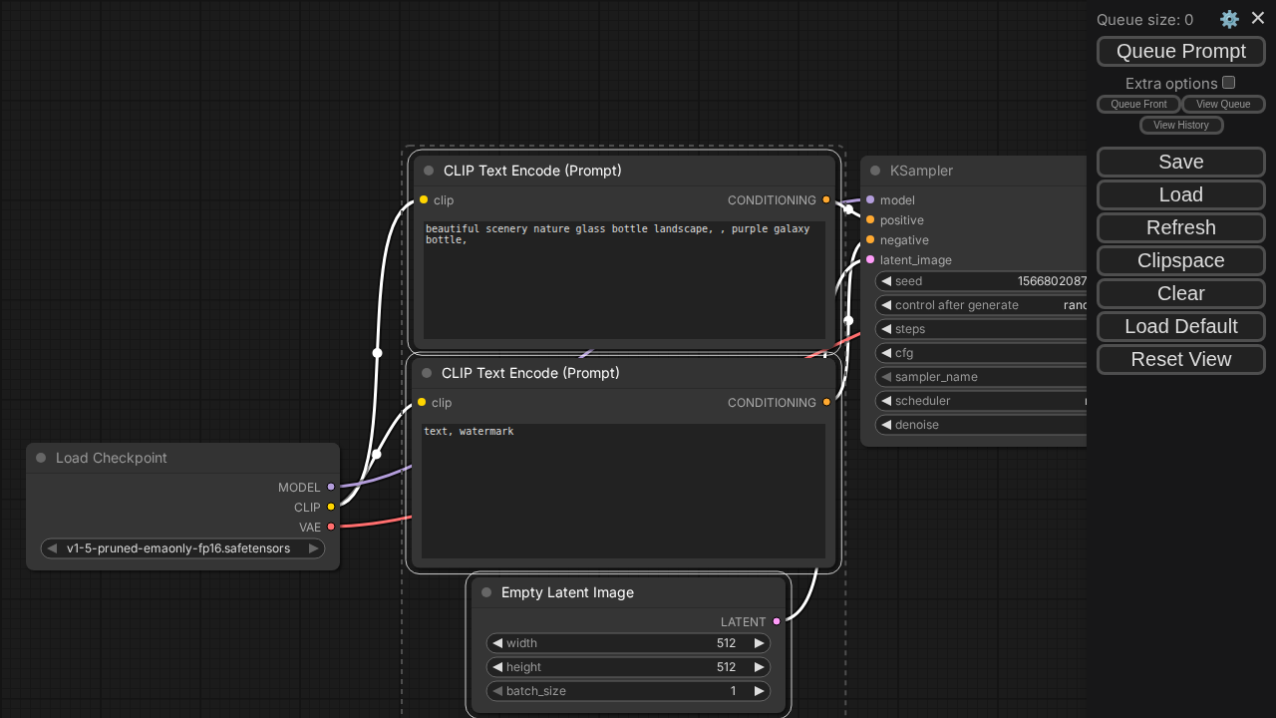Open settings via the gear icon

1229,19
